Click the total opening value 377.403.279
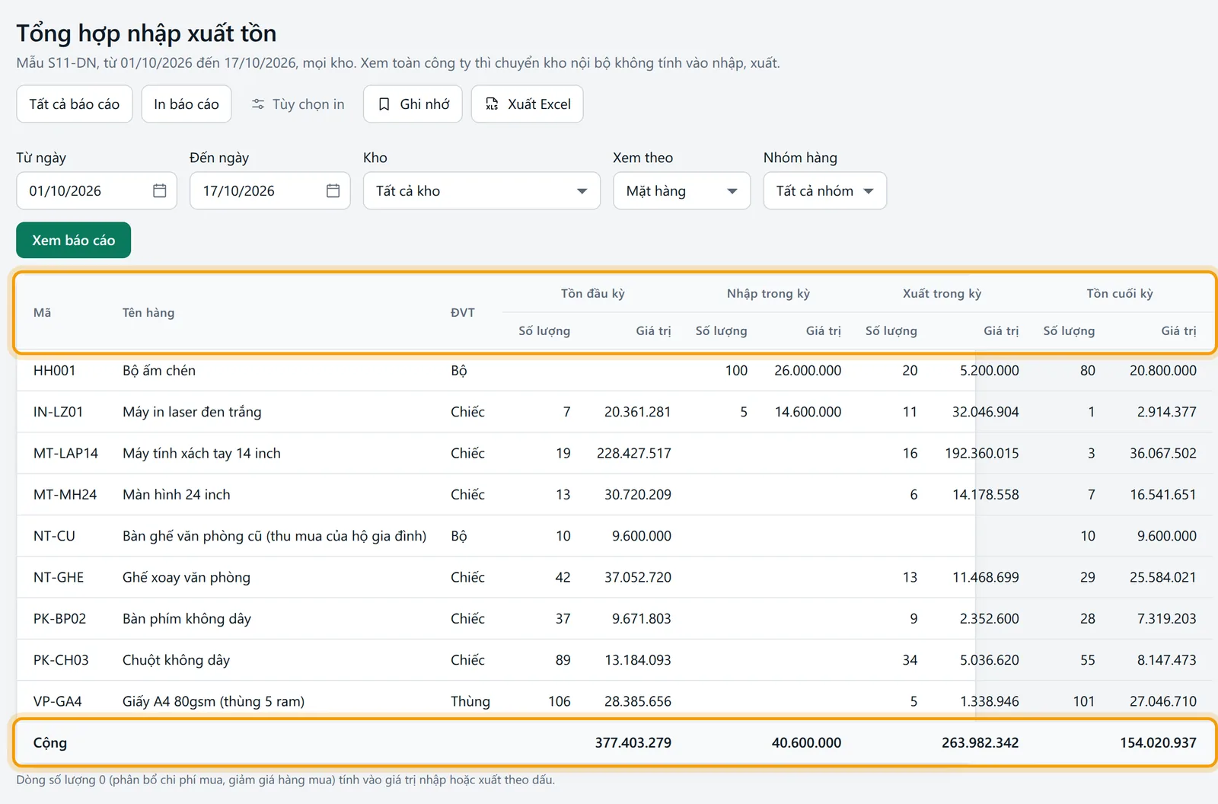Viewport: 1218px width, 804px height. pos(633,742)
